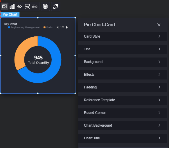Open the presentation board icon
Viewport: 169px width, 148px height.
pos(27,6)
